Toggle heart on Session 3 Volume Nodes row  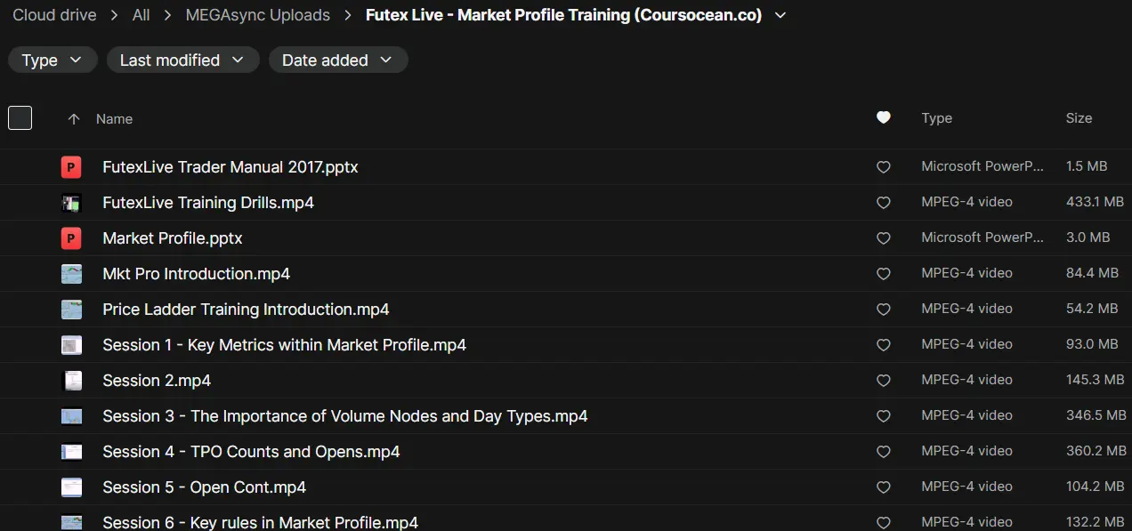pos(884,416)
